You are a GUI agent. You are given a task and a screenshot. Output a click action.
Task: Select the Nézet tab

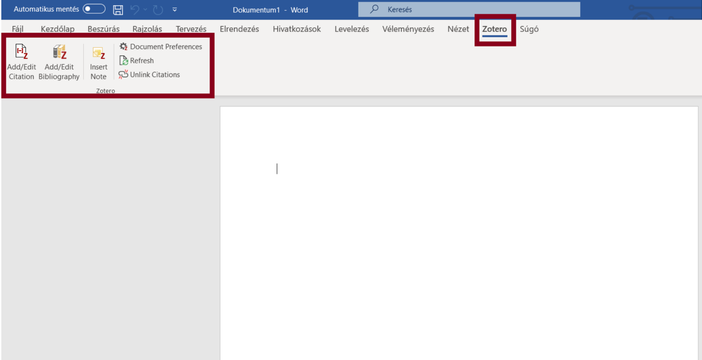click(458, 29)
